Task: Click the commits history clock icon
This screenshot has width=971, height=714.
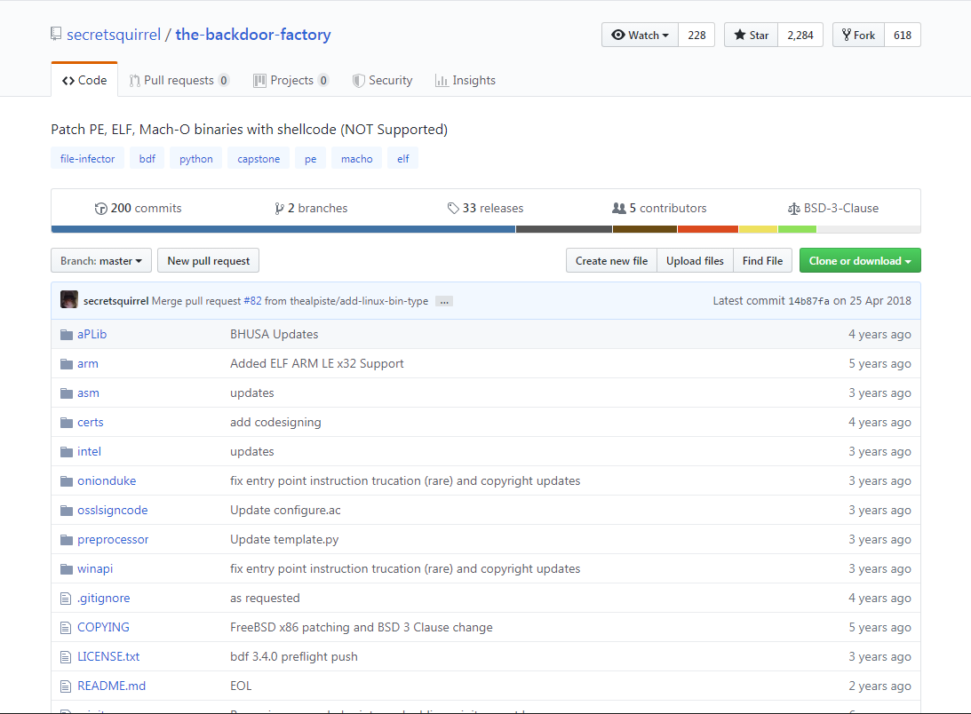Action: [101, 209]
